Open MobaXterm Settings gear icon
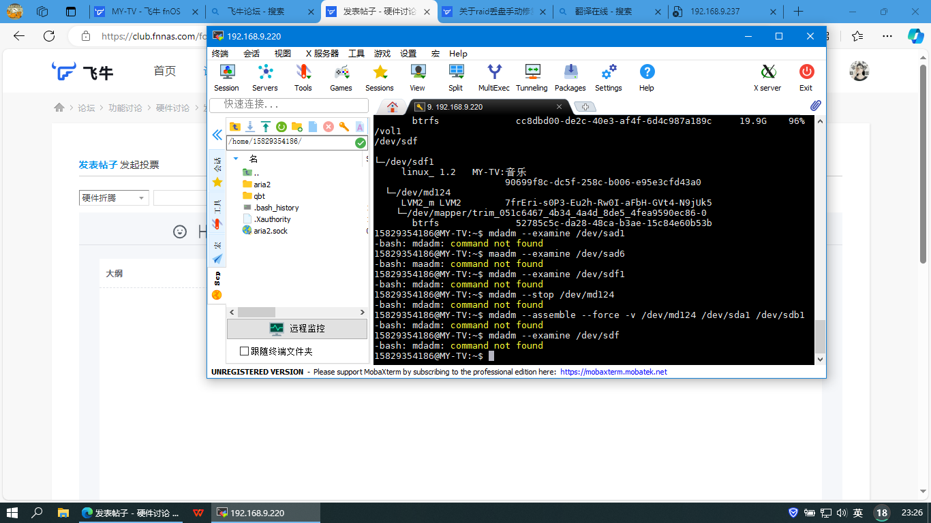The height and width of the screenshot is (523, 931). coord(608,77)
